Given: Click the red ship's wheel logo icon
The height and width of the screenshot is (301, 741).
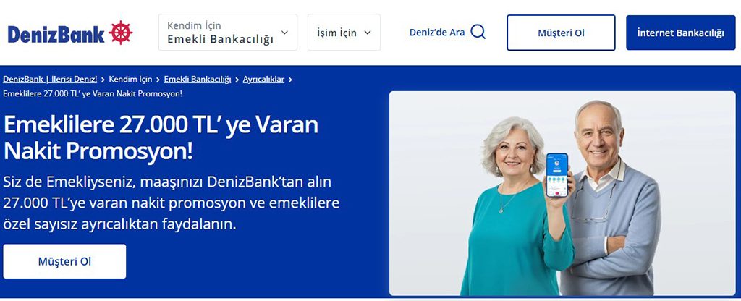Looking at the screenshot, I should point(121,33).
